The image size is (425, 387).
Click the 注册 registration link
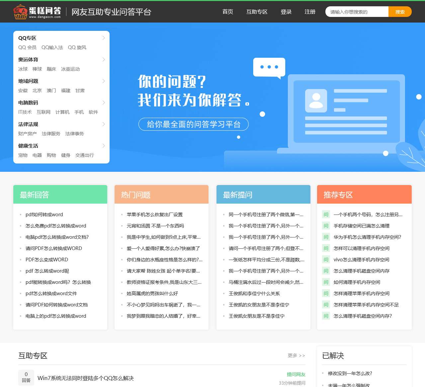click(x=309, y=12)
